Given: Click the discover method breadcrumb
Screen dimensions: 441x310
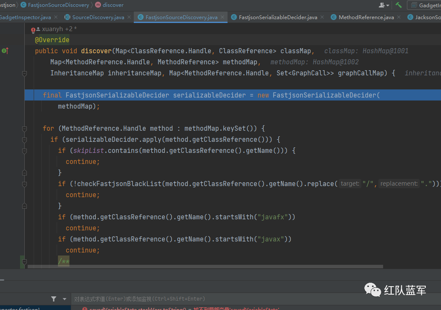Looking at the screenshot, I should [x=113, y=5].
